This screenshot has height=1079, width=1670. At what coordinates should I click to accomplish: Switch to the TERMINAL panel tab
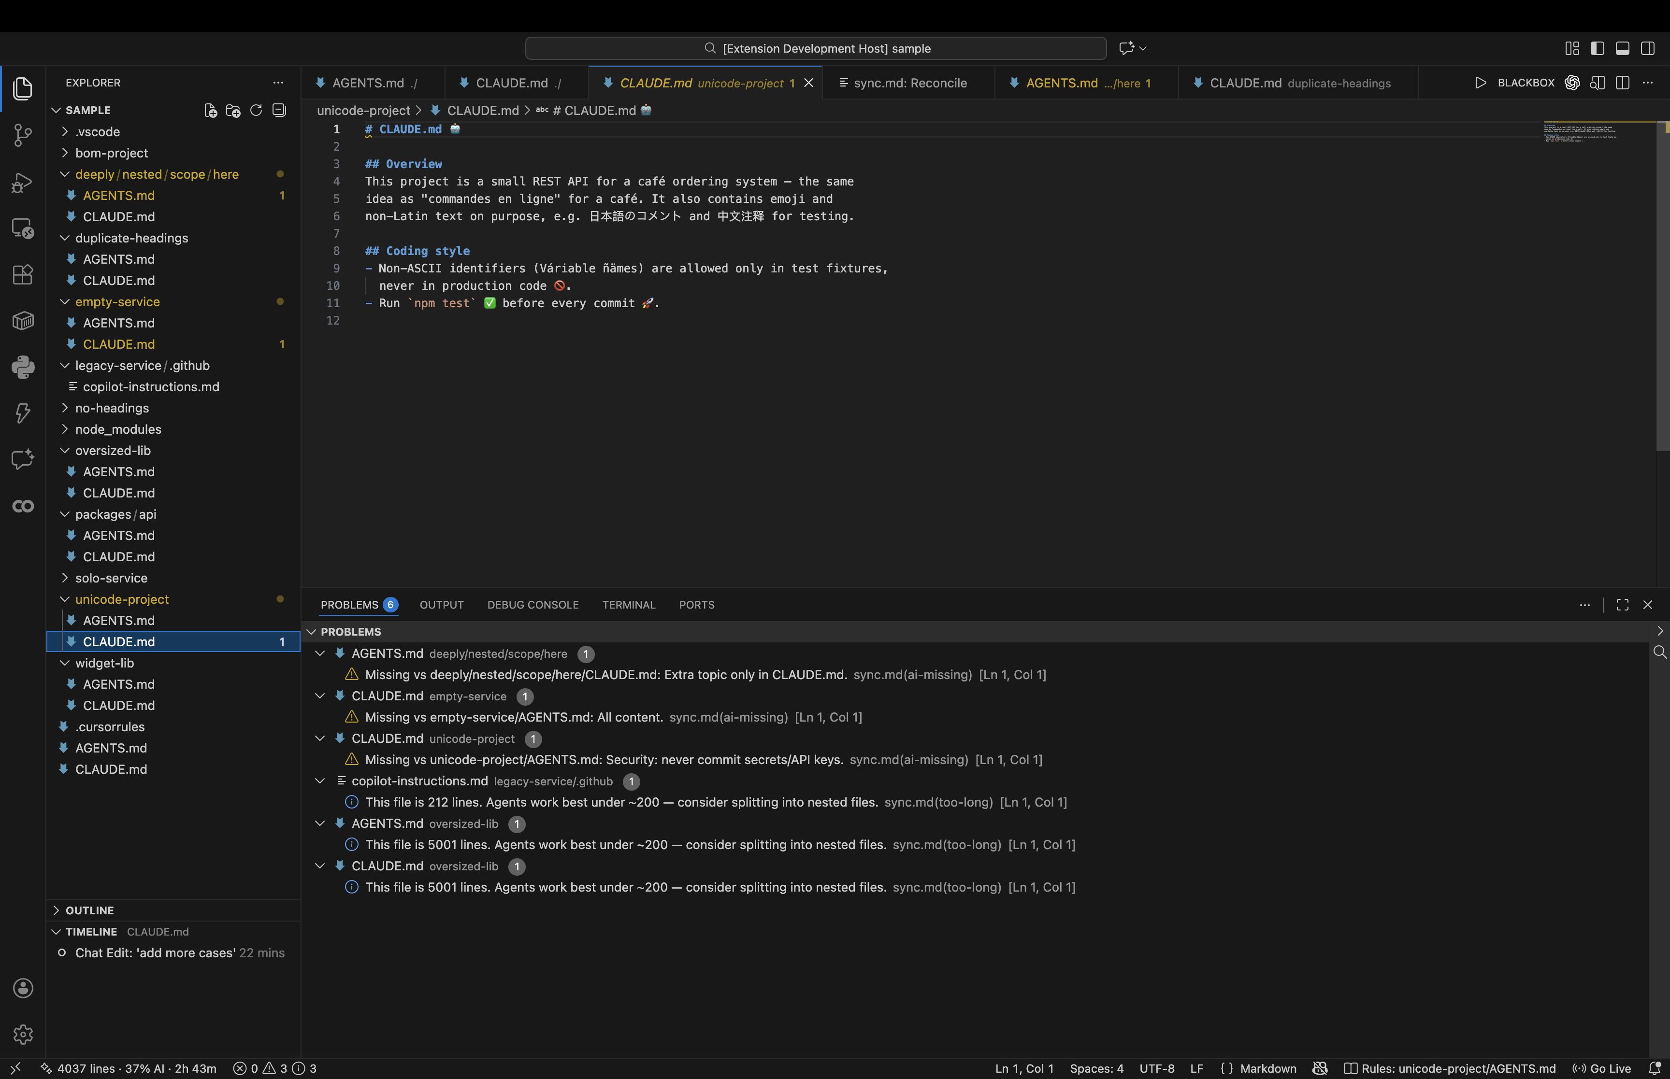[629, 605]
